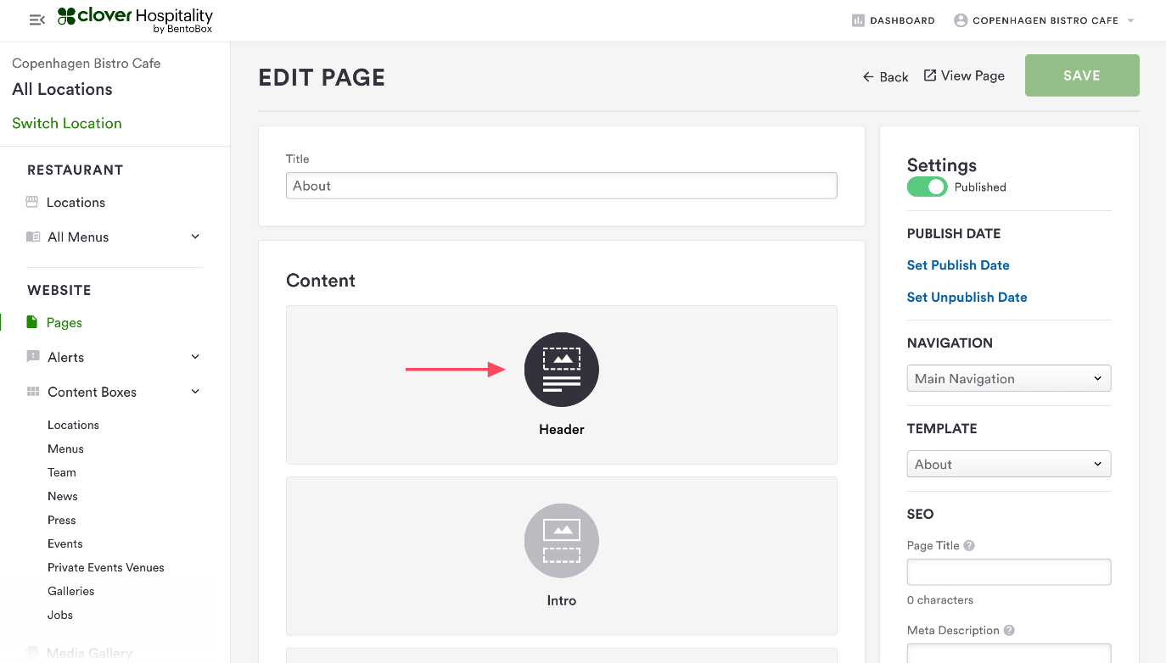The image size is (1166, 663).
Task: Click the green SAVE button
Action: point(1082,75)
